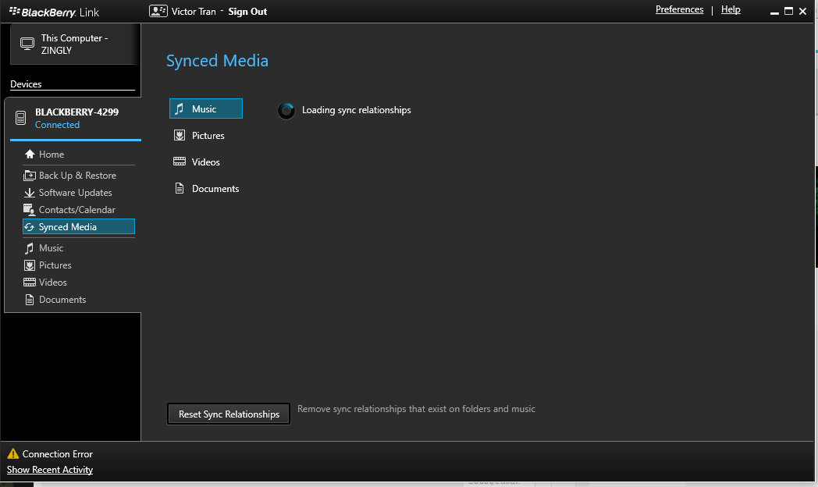
Task: Click the Connection Error warning triangle icon
Action: click(x=13, y=453)
